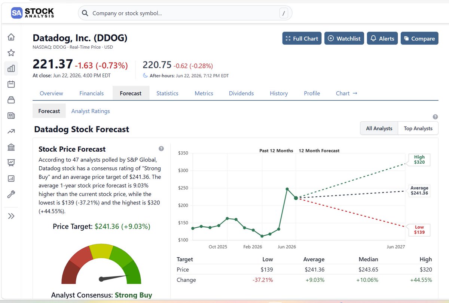Select the Forecast sub-tab
Screen dimensions: 449x303
tap(49, 111)
